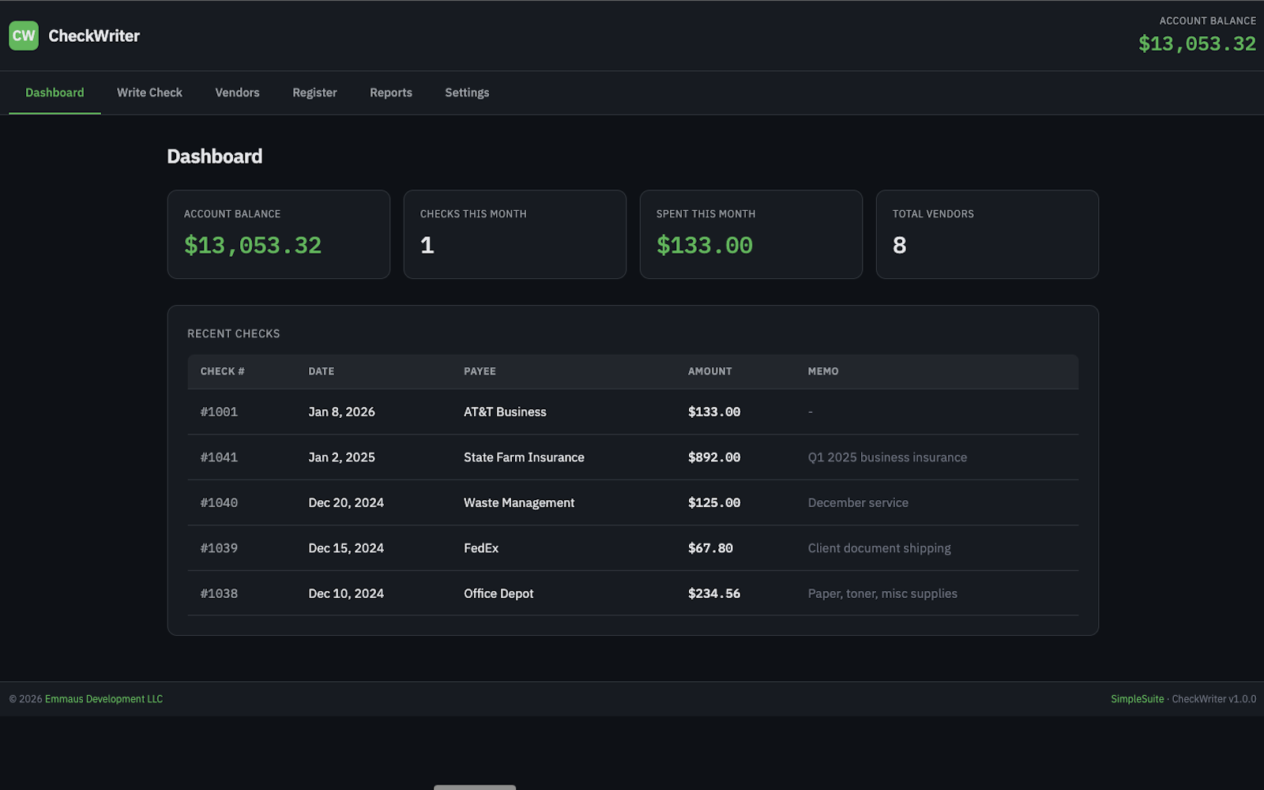
Task: Click the Emmaus Development LLC footer link
Action: [104, 698]
